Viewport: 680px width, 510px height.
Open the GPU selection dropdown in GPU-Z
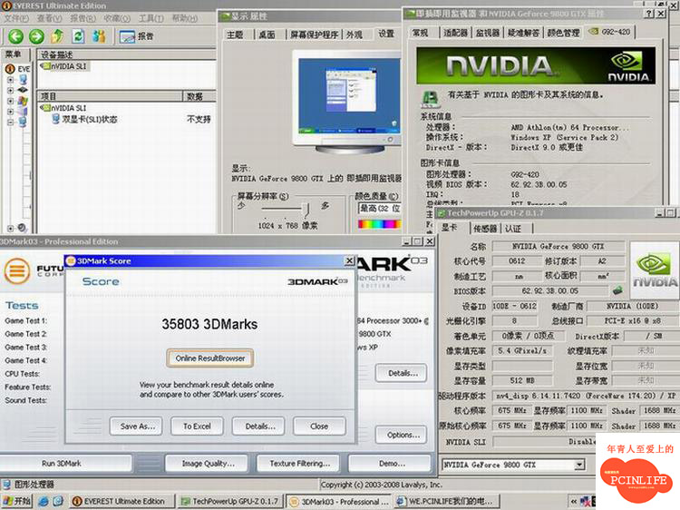(x=579, y=466)
